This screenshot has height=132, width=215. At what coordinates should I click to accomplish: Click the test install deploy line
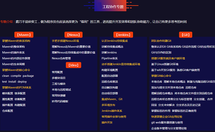(x=14, y=82)
